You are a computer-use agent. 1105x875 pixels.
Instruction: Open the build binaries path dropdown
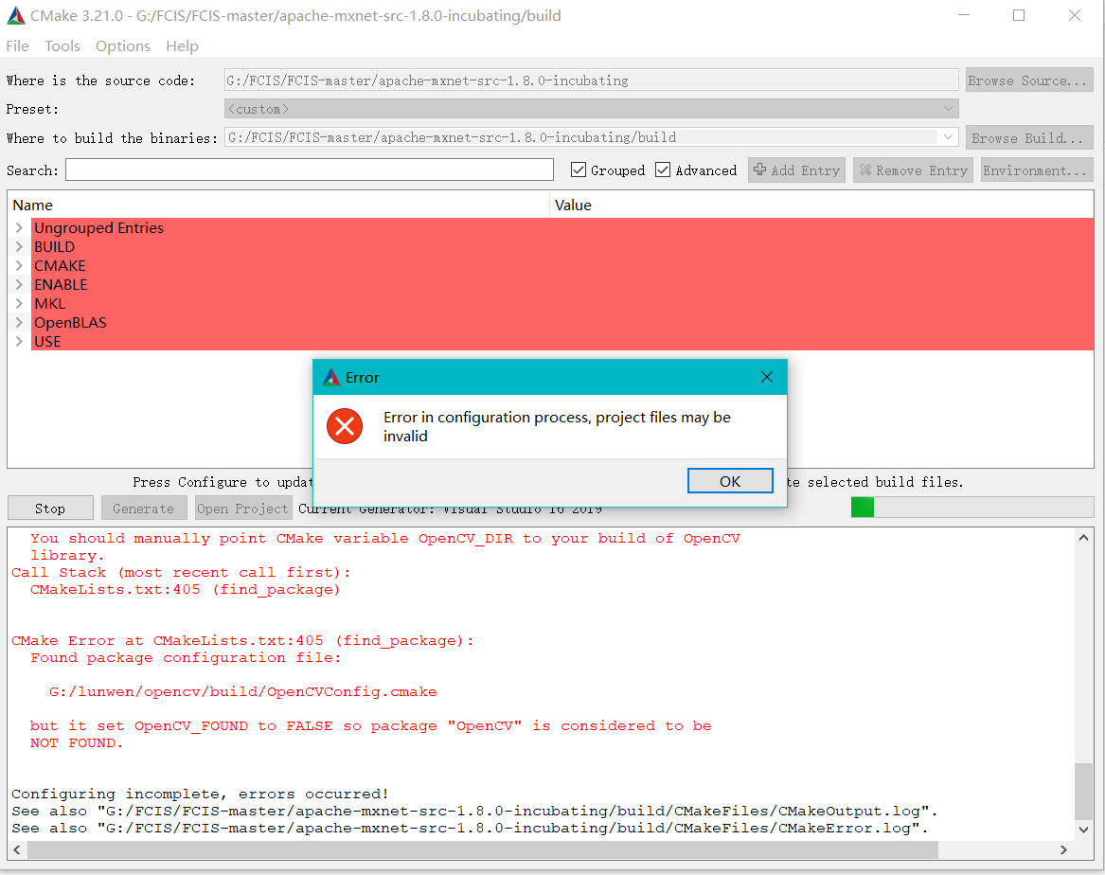point(949,137)
